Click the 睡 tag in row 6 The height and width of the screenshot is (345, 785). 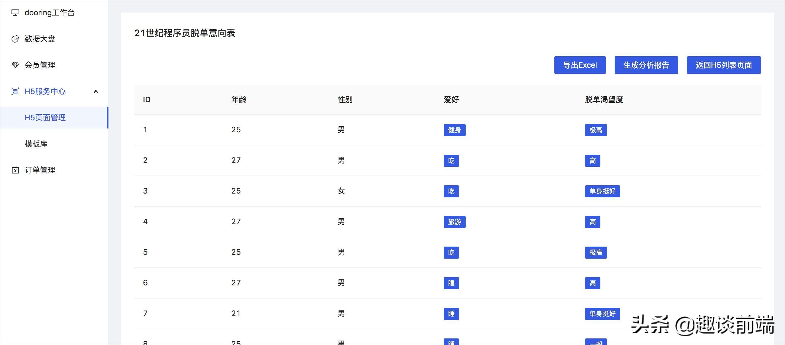tap(451, 283)
